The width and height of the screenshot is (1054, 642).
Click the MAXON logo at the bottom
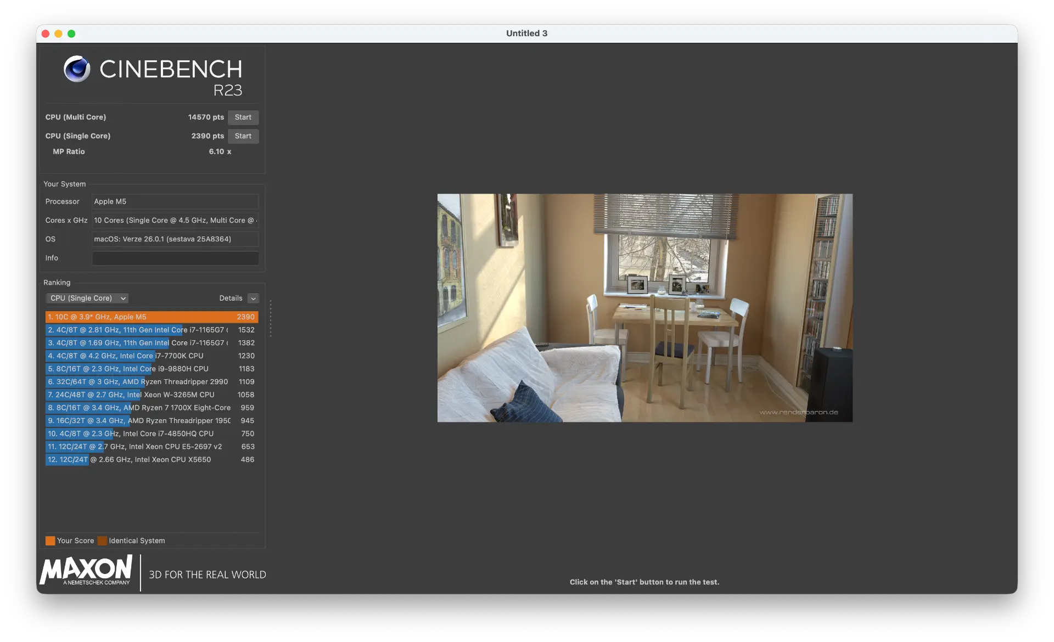click(x=86, y=570)
